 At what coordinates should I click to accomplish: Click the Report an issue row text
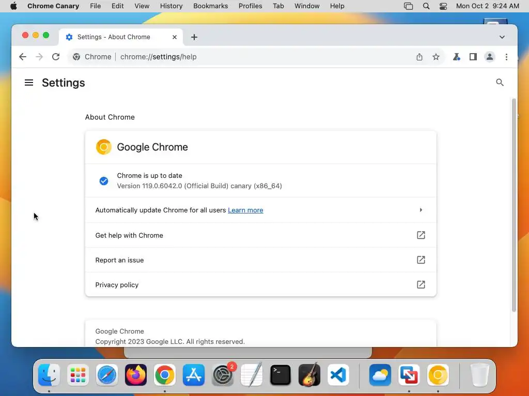tap(119, 260)
